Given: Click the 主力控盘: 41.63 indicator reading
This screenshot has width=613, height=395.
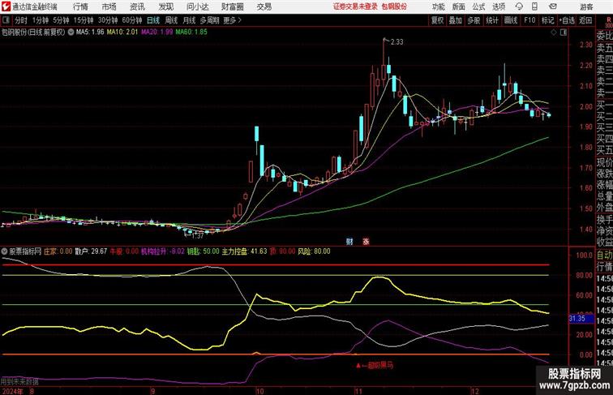Looking at the screenshot, I should click(244, 251).
